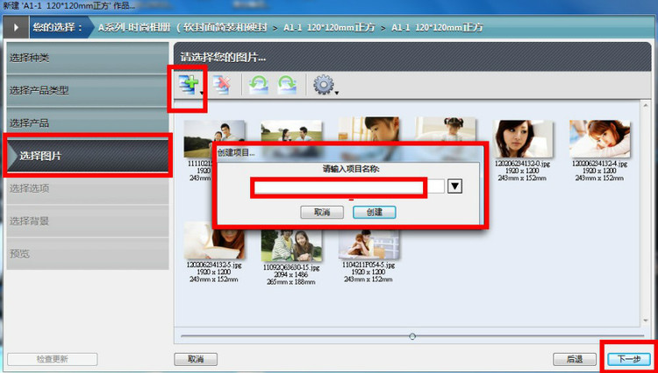Open the gear settings icon in toolbar
The image size is (658, 373).
323,85
